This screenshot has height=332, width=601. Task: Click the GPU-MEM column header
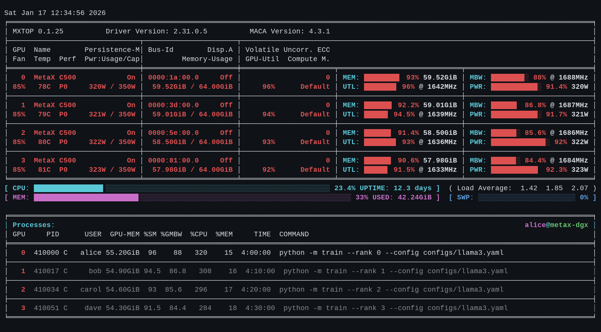click(x=125, y=234)
